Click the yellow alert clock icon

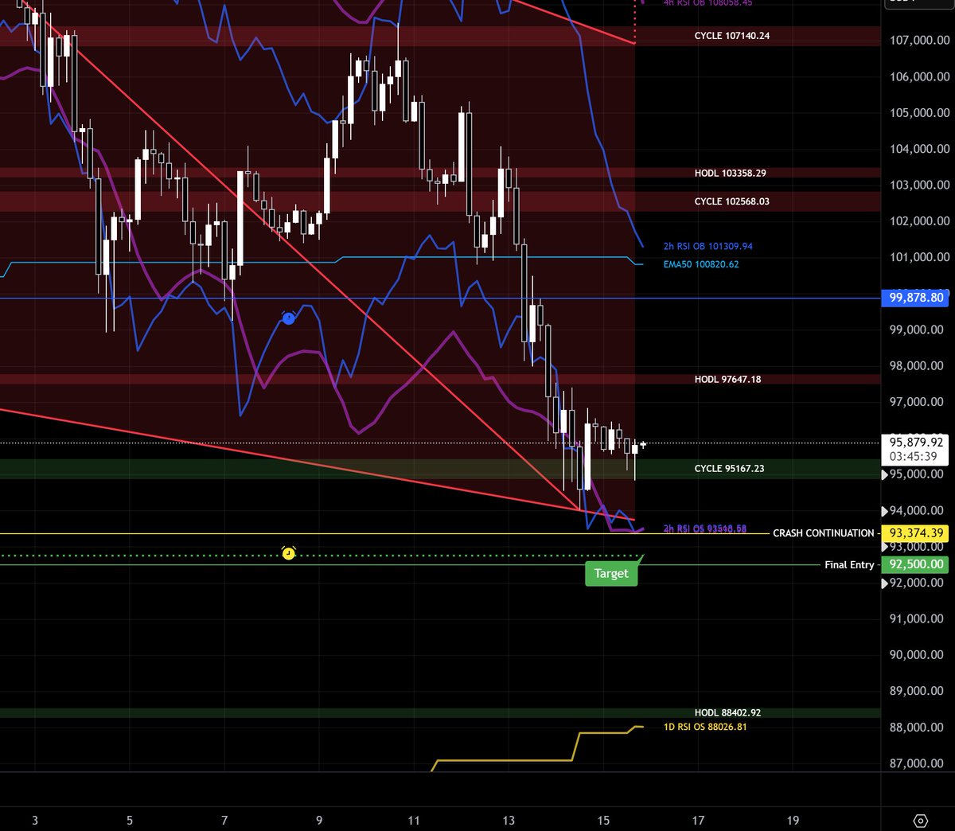[289, 553]
